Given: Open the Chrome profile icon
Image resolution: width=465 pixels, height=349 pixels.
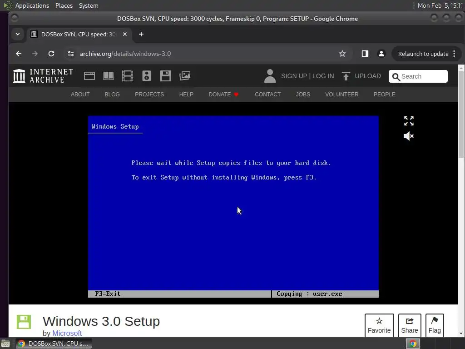Looking at the screenshot, I should coord(381,54).
